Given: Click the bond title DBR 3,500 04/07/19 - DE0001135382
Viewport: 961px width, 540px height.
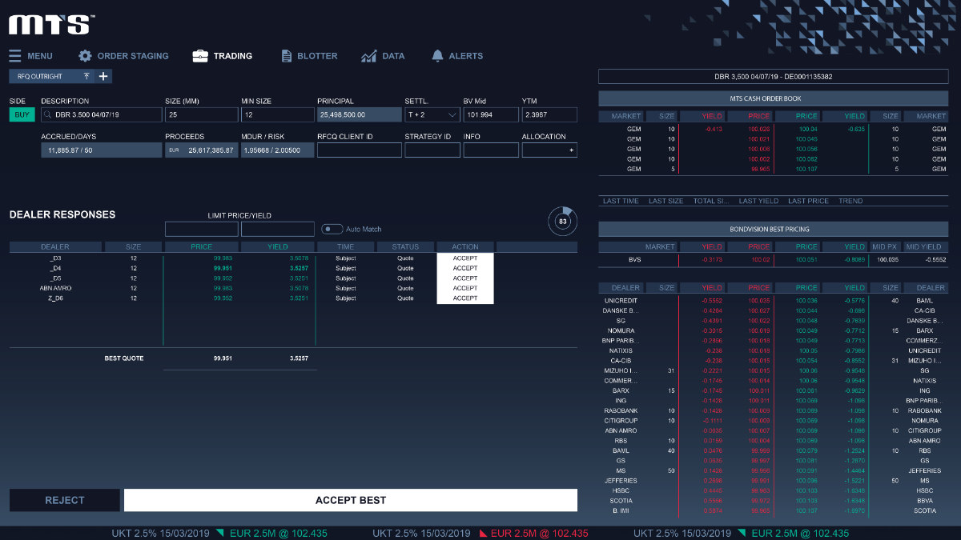Looking at the screenshot, I should point(774,77).
